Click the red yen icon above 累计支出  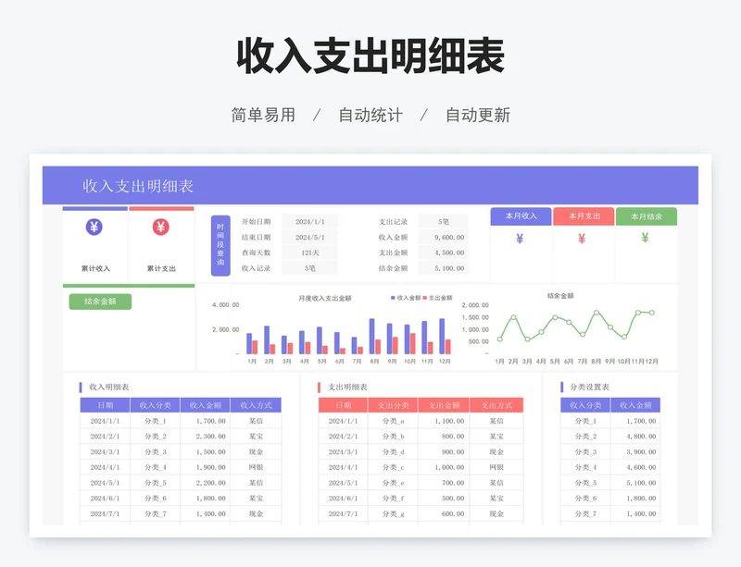160,228
